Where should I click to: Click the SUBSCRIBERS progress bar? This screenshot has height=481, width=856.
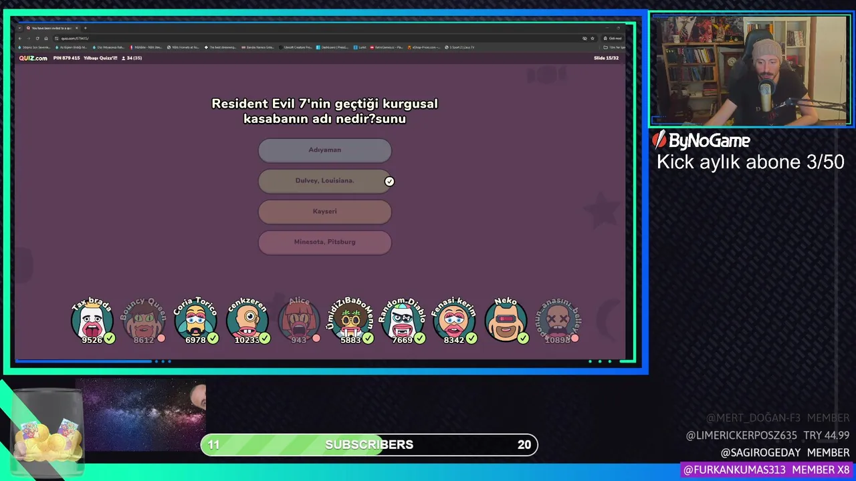tap(369, 445)
